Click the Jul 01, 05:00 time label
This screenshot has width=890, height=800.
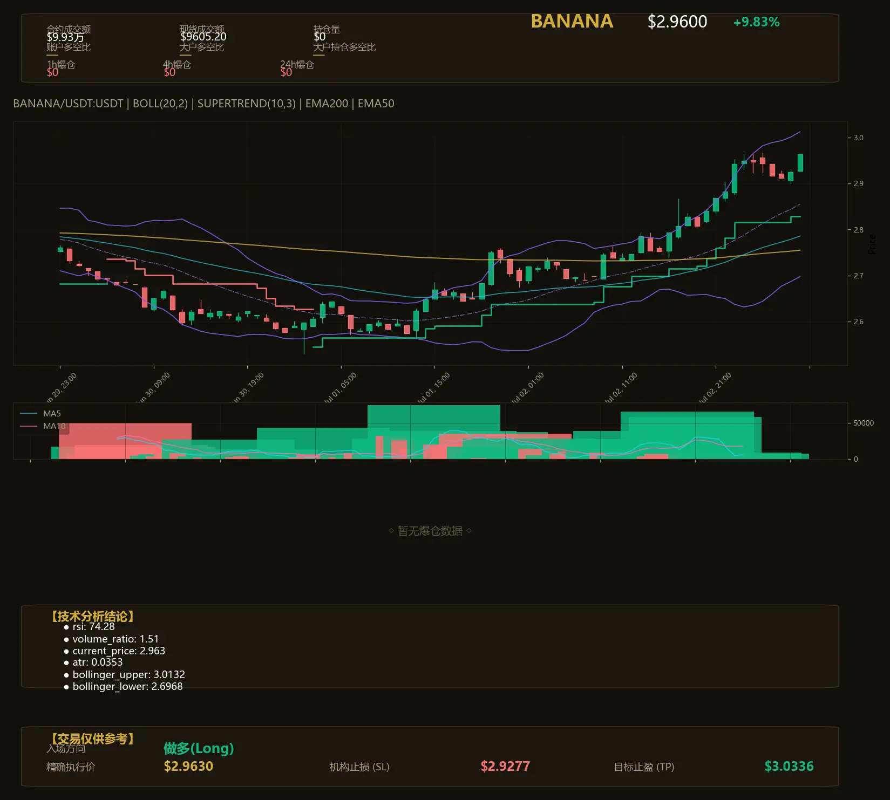[x=340, y=388]
